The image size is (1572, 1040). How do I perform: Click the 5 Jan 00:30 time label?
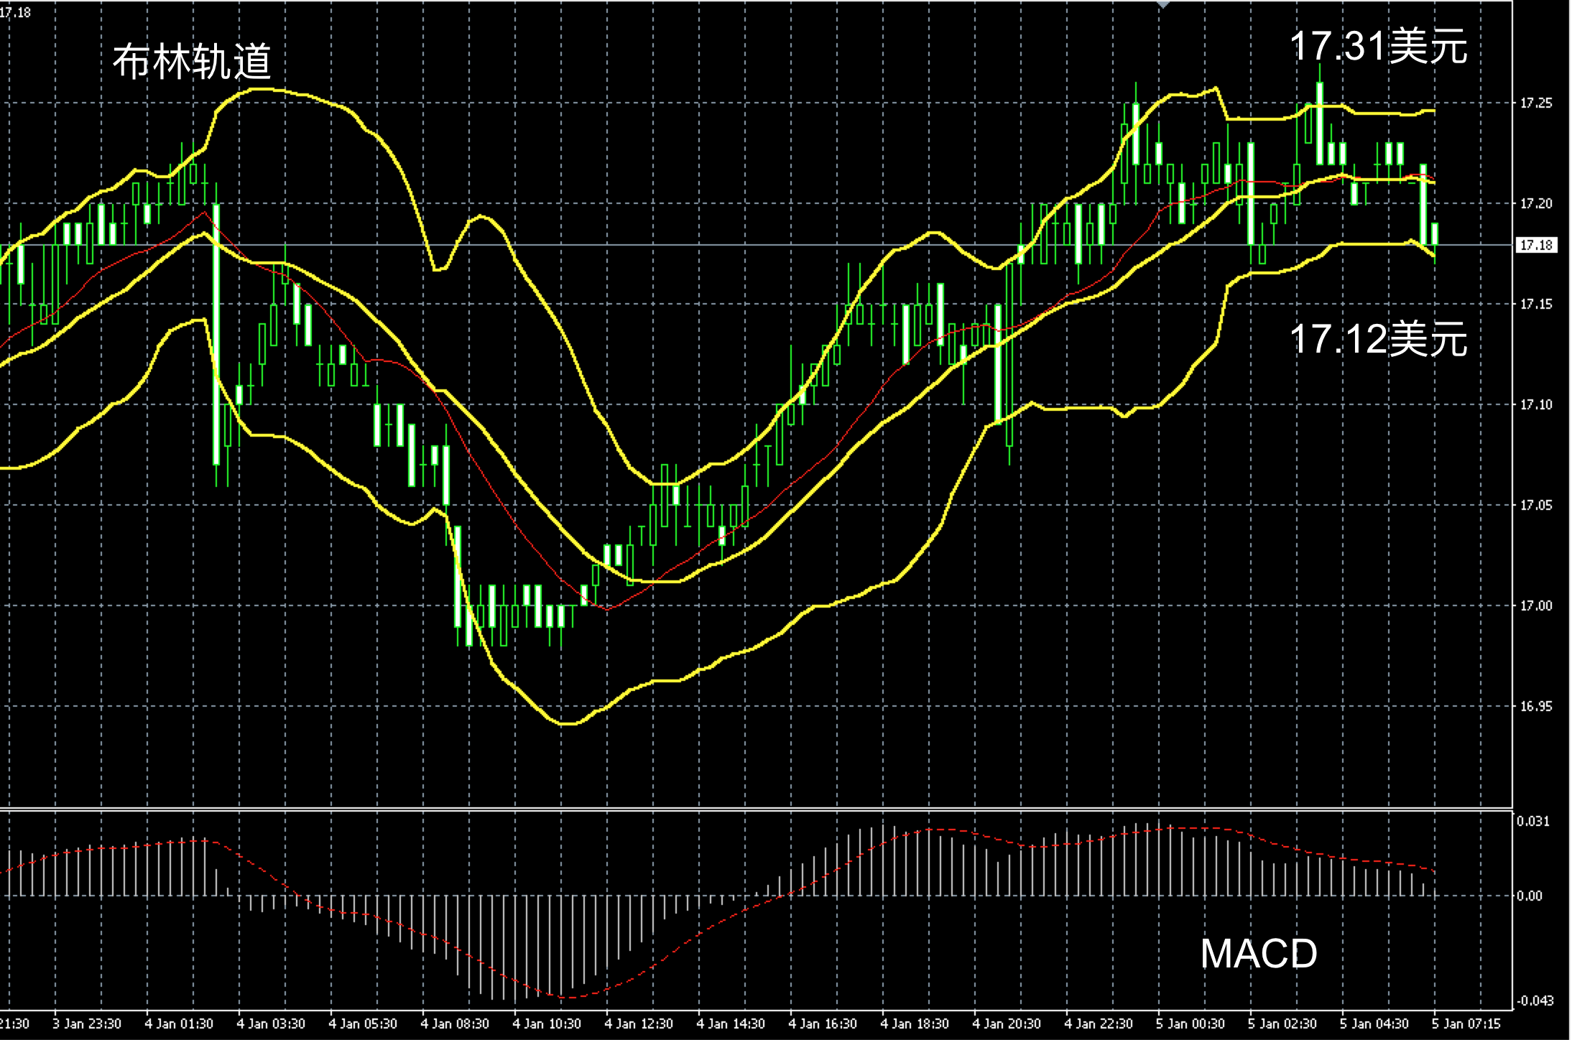(x=1190, y=1023)
